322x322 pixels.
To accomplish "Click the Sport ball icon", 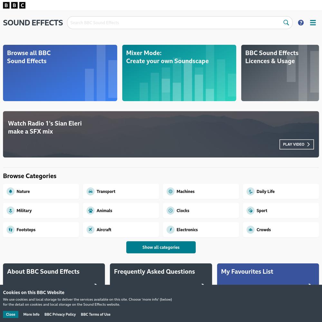I will pyautogui.click(x=250, y=211).
